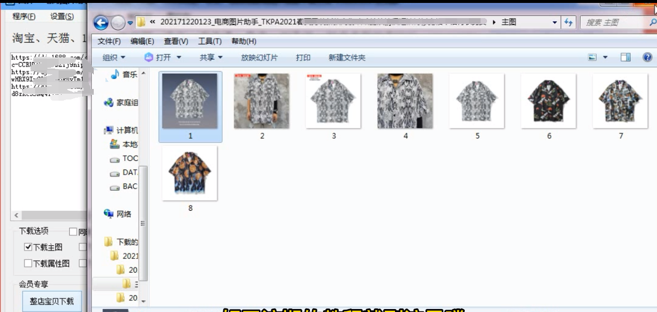Open the 查看(V) menu
The width and height of the screenshot is (657, 312).
point(176,42)
